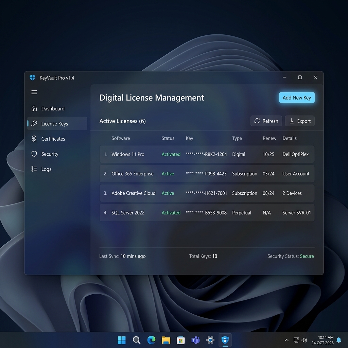Select the SQL Server 2022 row

click(207, 213)
